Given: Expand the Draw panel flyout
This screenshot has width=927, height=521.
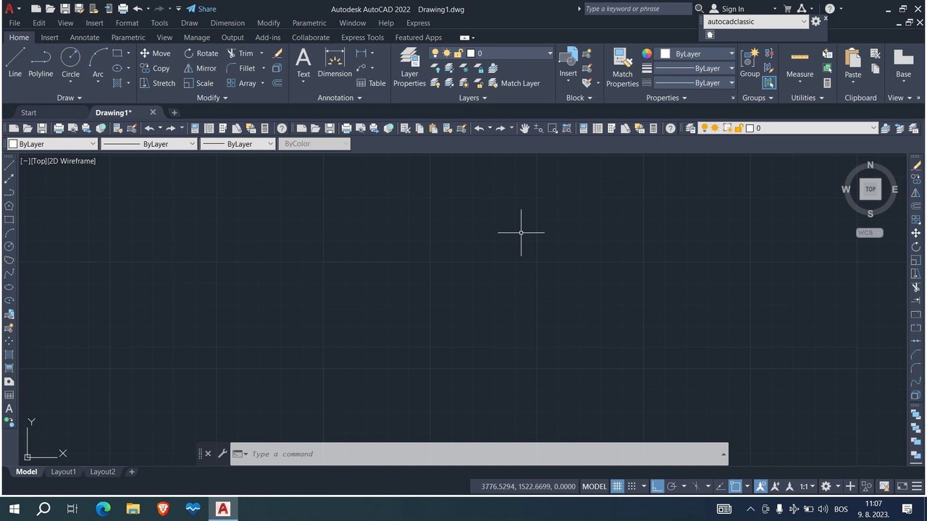Looking at the screenshot, I should tap(70, 98).
